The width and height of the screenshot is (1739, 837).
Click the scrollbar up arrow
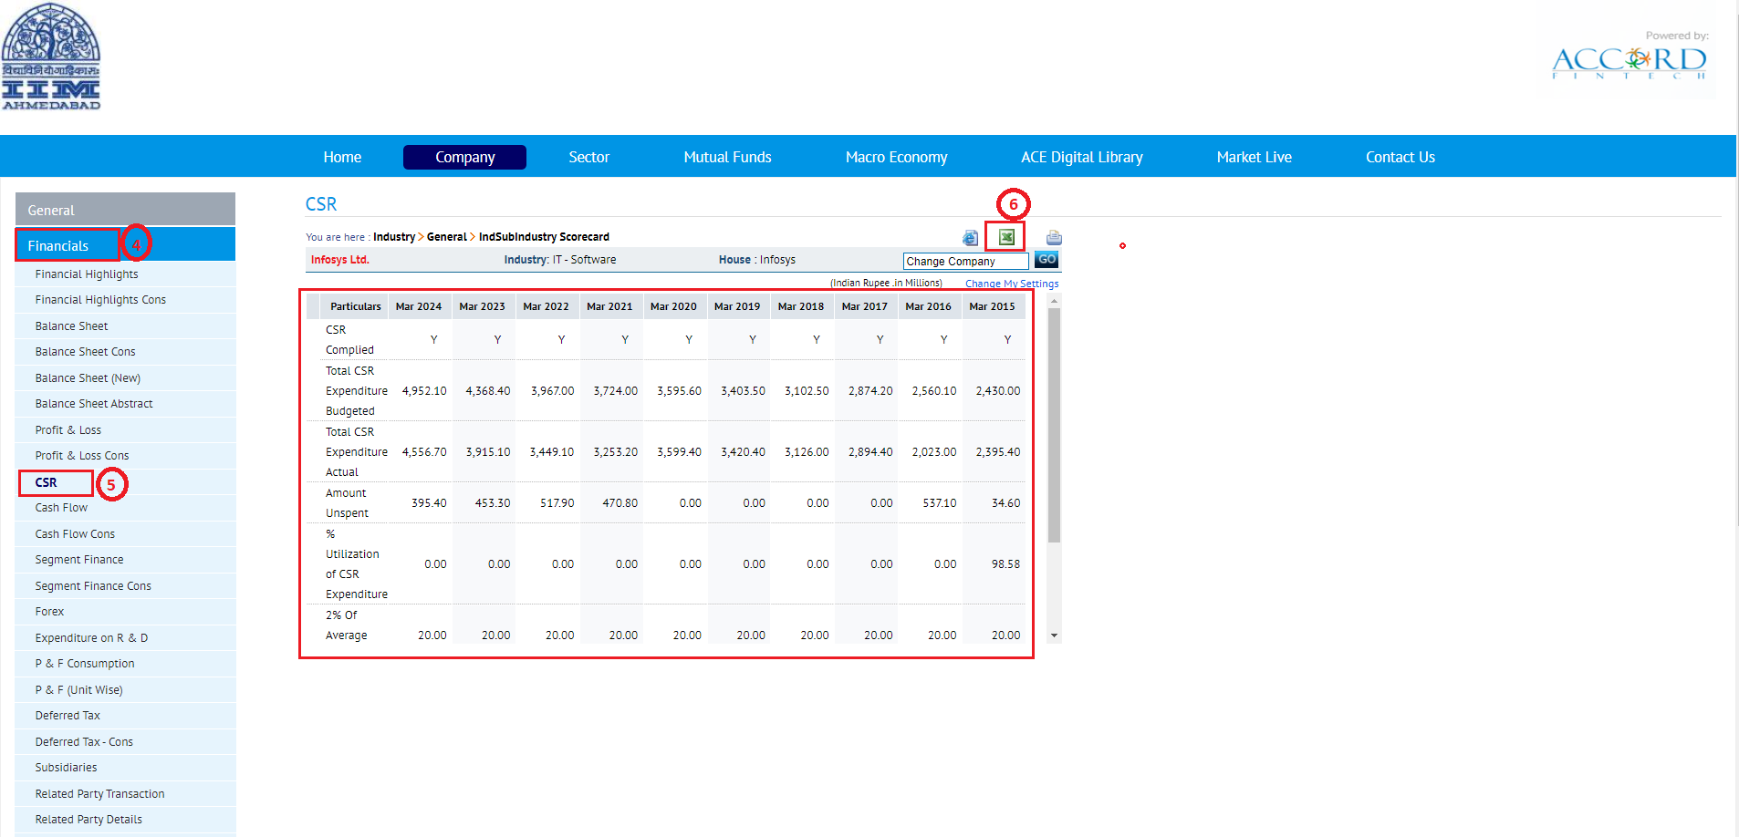tap(1054, 300)
